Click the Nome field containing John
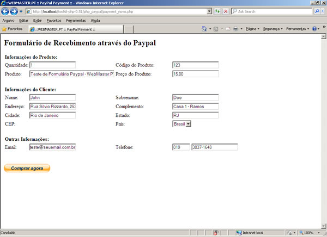 52,97
